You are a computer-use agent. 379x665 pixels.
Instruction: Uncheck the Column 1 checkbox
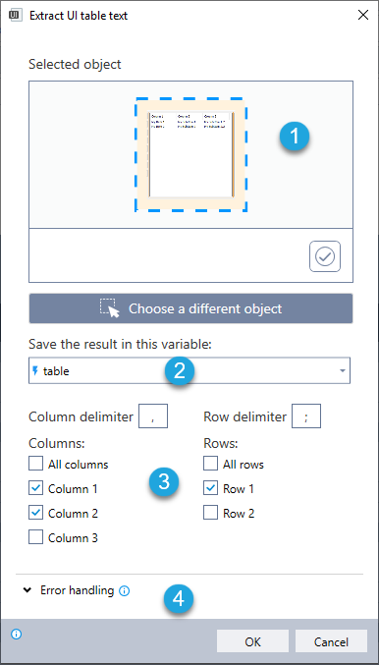point(35,488)
